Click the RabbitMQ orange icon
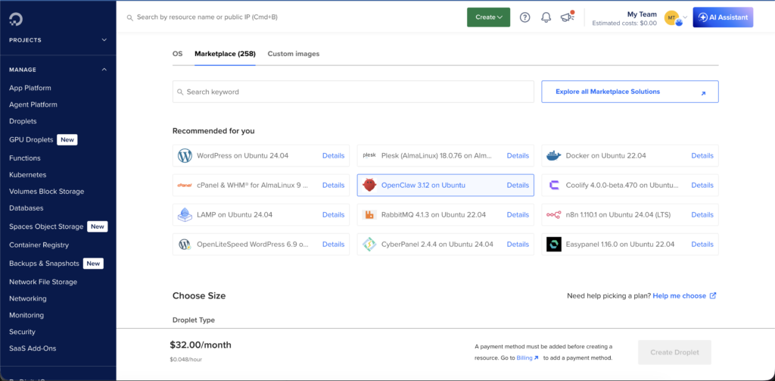This screenshot has width=775, height=381. (369, 215)
